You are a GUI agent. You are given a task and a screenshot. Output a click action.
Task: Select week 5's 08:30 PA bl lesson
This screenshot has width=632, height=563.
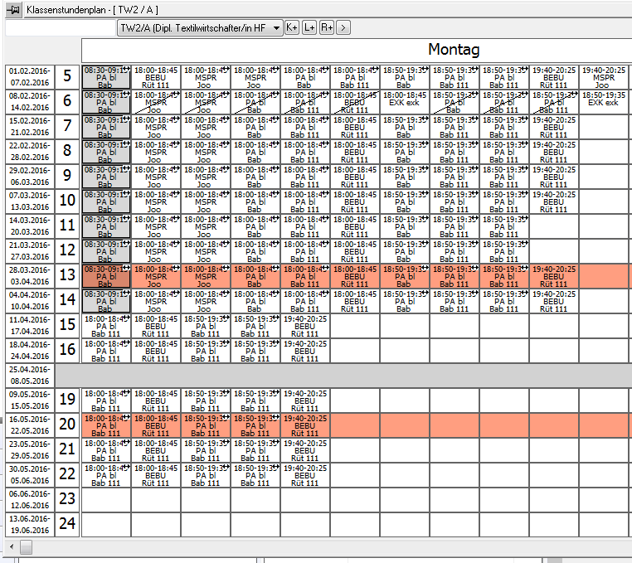(105, 77)
